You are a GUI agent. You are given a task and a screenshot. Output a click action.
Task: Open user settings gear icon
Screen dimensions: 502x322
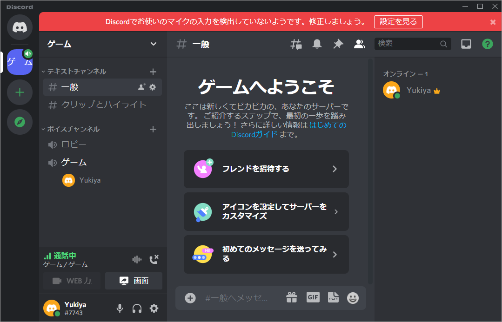[x=154, y=308]
